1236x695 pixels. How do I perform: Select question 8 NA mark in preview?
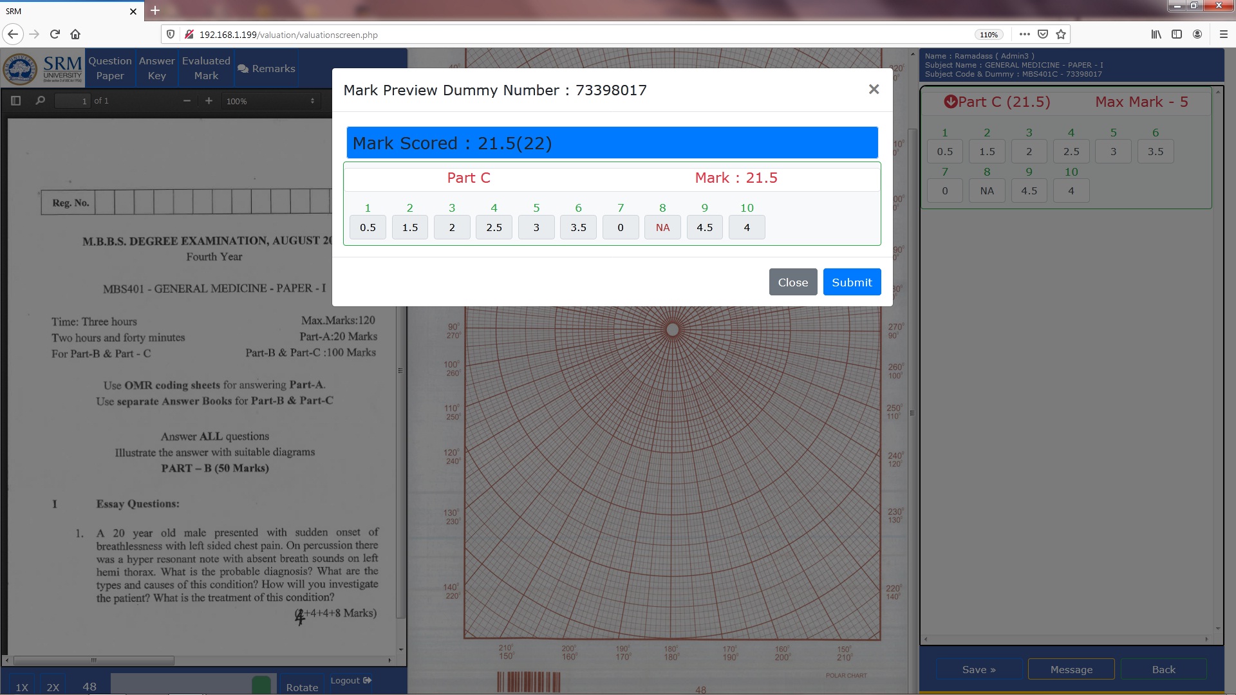tap(662, 227)
